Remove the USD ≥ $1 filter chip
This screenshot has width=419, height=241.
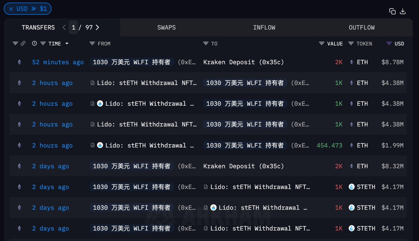[11, 9]
